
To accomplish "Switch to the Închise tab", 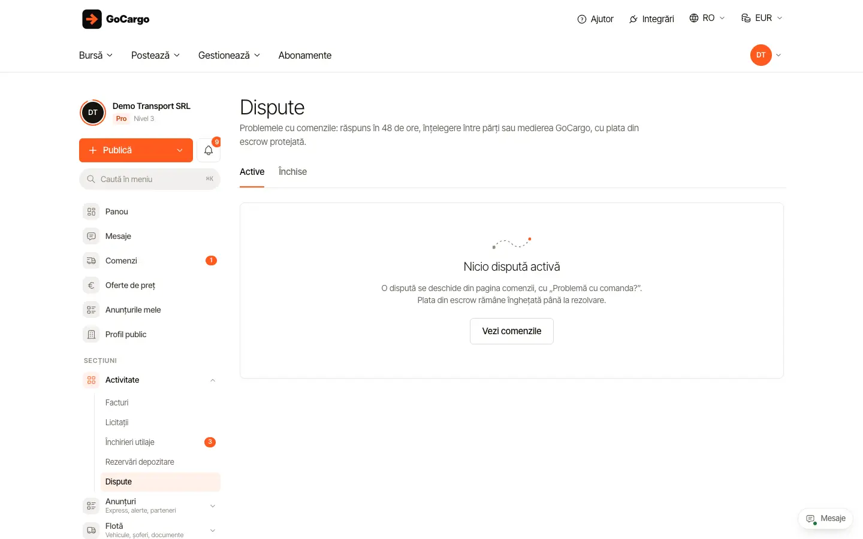I will (292, 172).
